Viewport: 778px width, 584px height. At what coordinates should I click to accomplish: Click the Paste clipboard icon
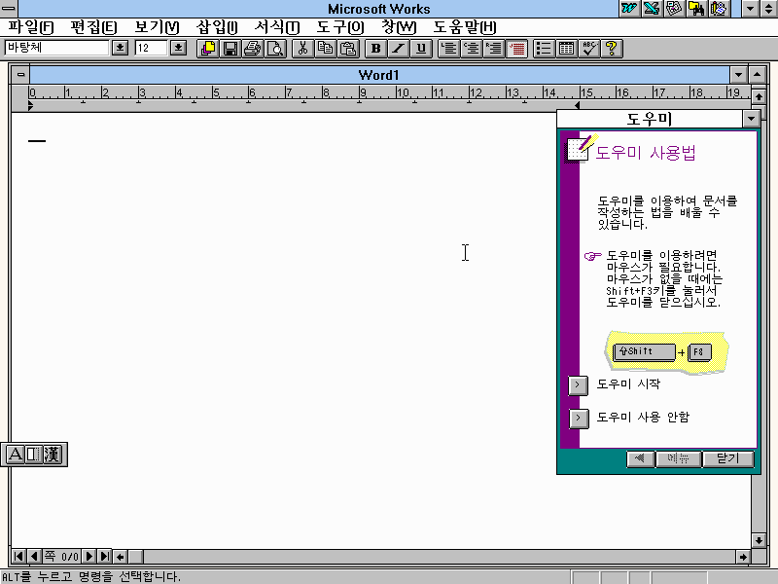(x=348, y=48)
